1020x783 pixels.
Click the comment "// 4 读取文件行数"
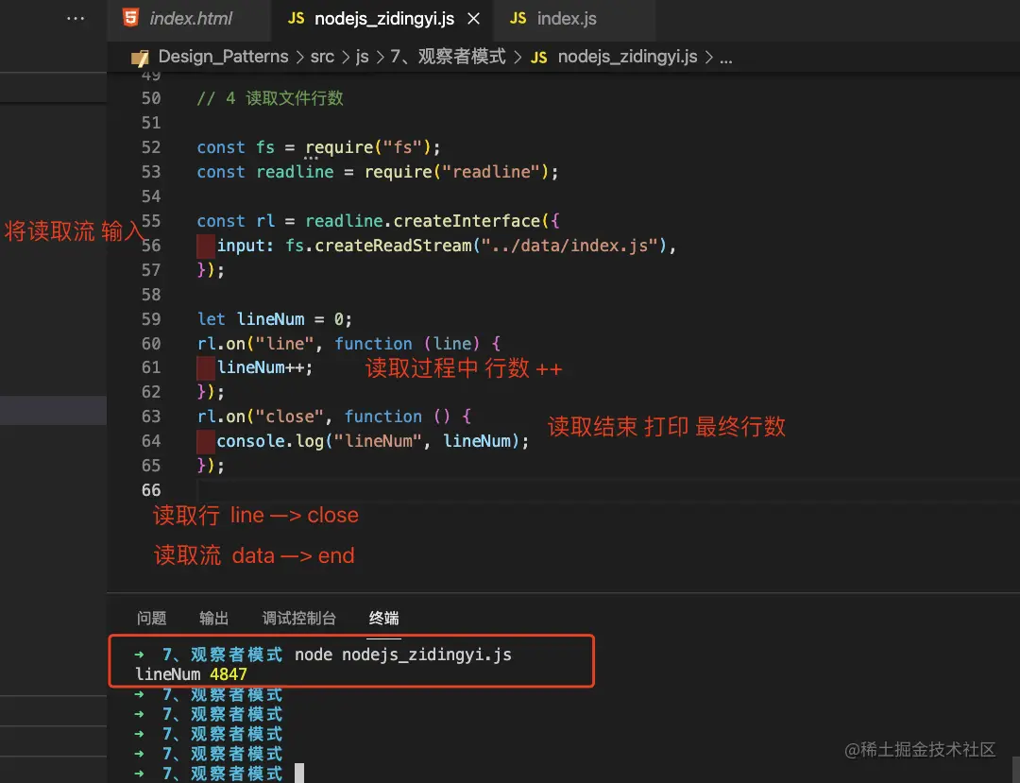[270, 98]
